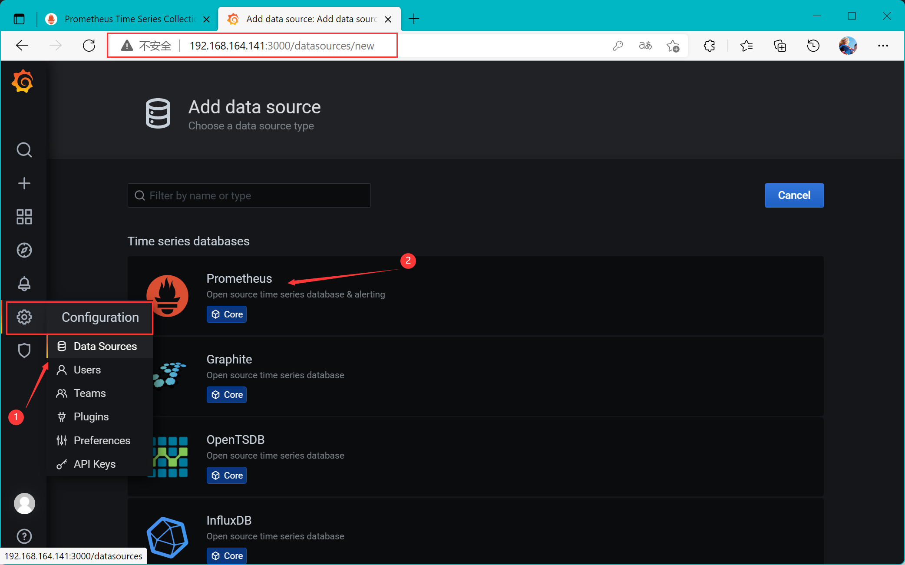Open the saved passwords key icon

click(x=618, y=46)
